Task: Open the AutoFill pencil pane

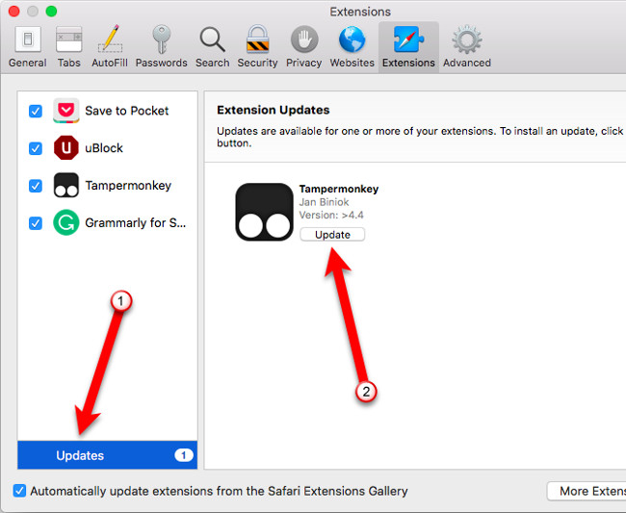Action: 110,46
